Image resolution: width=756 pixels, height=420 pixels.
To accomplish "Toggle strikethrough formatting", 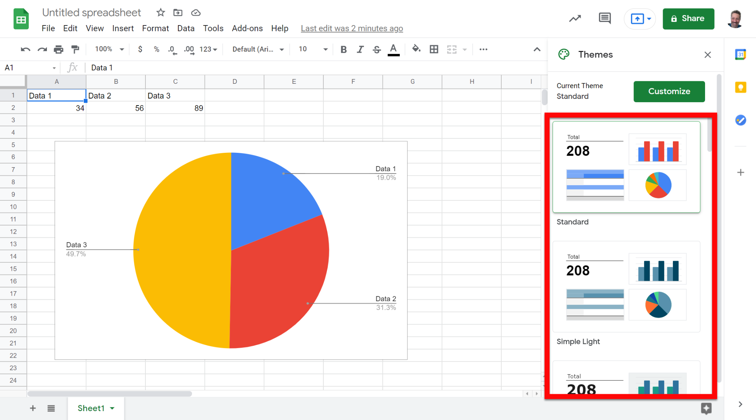I will pyautogui.click(x=377, y=49).
